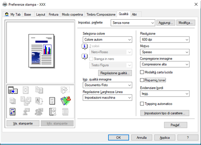This screenshot has width=201, height=145.
Task: Select the Timbro/Composizione tab
Action: [x=101, y=14]
